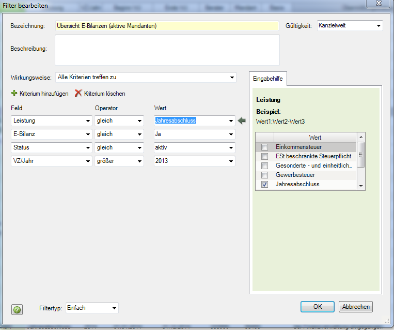The width and height of the screenshot is (394, 330).
Task: Select the Gewerbesteuer row text
Action: 295,175
